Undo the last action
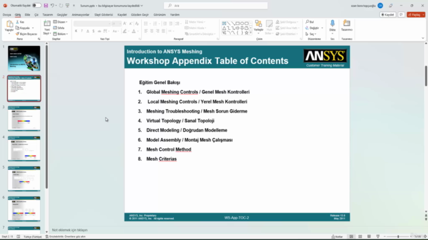The height and width of the screenshot is (240, 428). (x=52, y=5)
